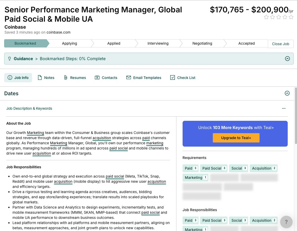Click the Paid keyword under Requirements
The width and height of the screenshot is (297, 231).
click(191, 168)
